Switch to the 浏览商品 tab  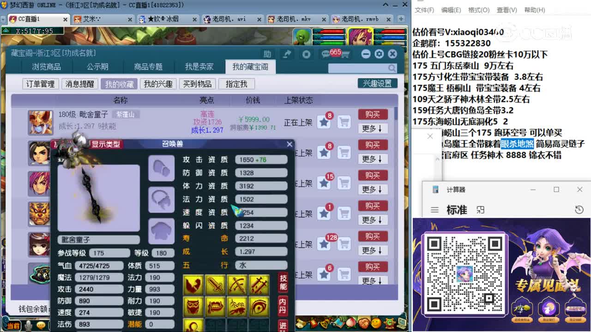click(46, 66)
